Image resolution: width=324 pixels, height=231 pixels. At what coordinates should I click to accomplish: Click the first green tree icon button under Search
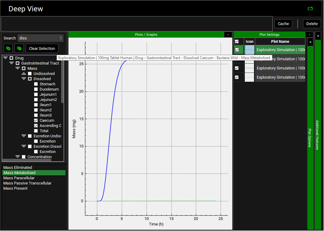pyautogui.click(x=8, y=48)
